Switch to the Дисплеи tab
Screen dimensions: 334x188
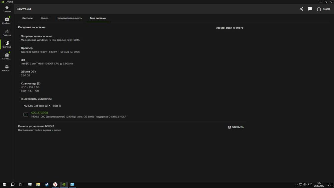point(27,18)
